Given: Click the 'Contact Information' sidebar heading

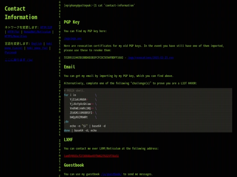Looking at the screenshot, I should point(21,13).
